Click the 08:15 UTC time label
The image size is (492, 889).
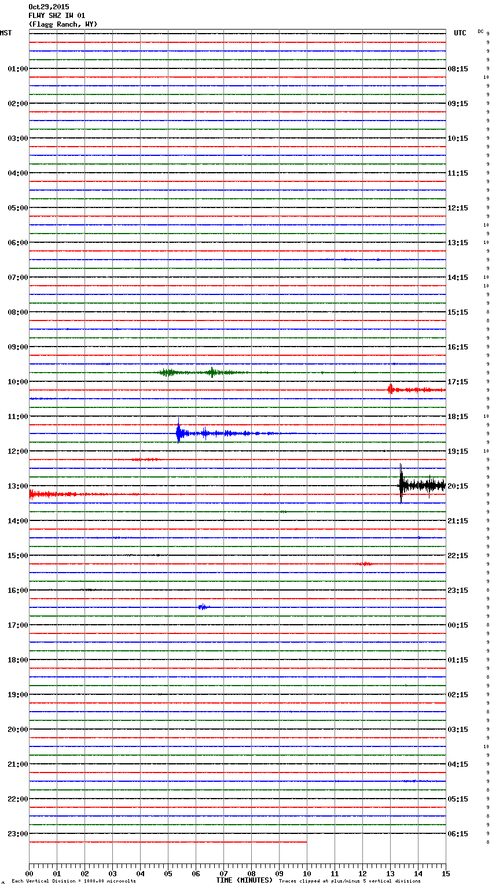tap(458, 69)
